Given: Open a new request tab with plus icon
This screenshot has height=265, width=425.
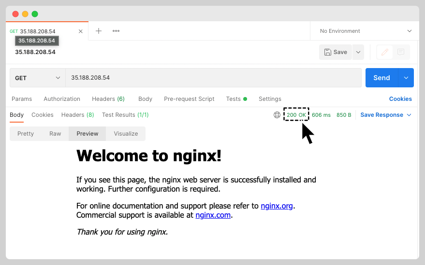Looking at the screenshot, I should [99, 31].
